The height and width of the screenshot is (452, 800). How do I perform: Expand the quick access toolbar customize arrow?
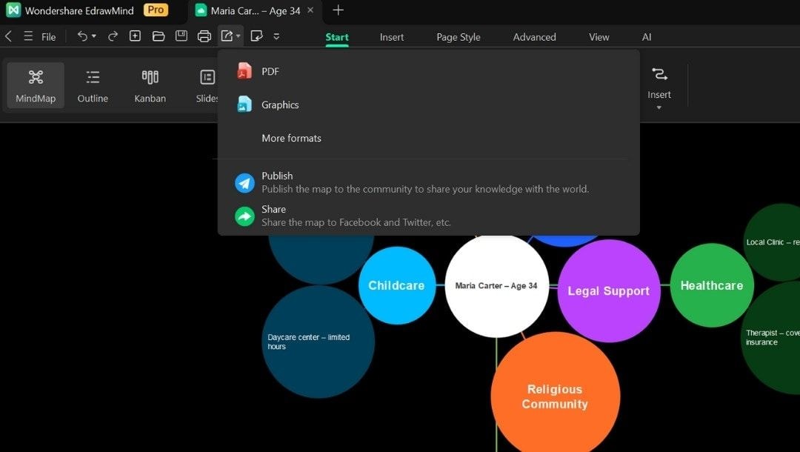[x=276, y=36]
